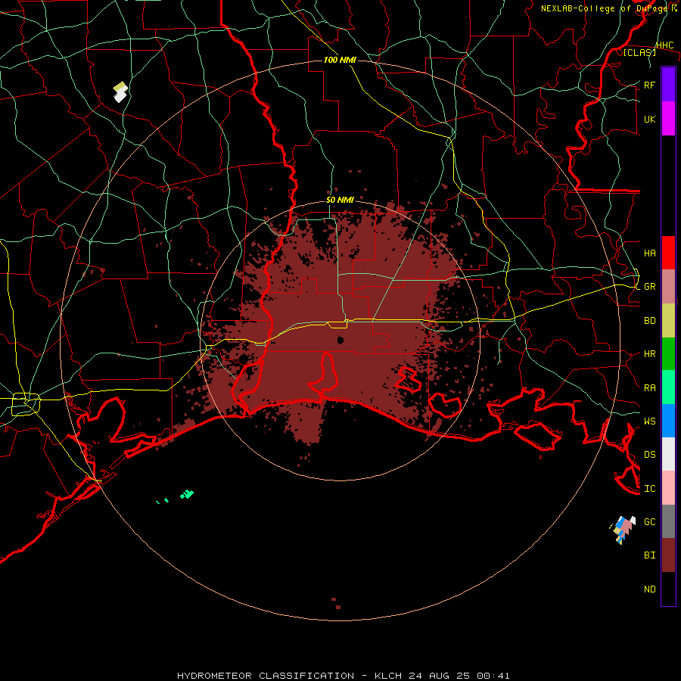Viewport: 681px width, 681px height.
Task: Click the HA legend label
Action: click(649, 253)
